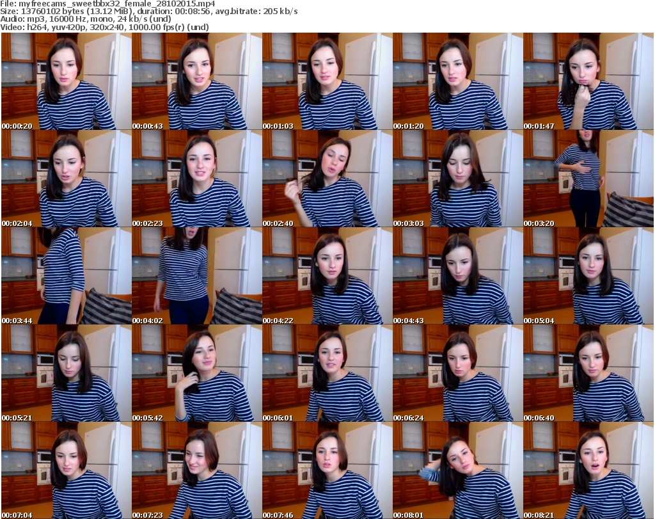655x519 pixels.
Task: Click the Audio mp3 info line
Action: [x=86, y=19]
